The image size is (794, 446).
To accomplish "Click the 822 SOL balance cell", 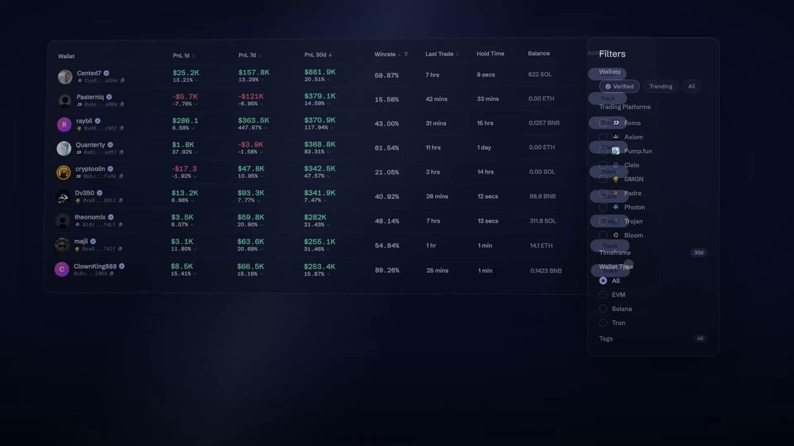I will [x=540, y=75].
